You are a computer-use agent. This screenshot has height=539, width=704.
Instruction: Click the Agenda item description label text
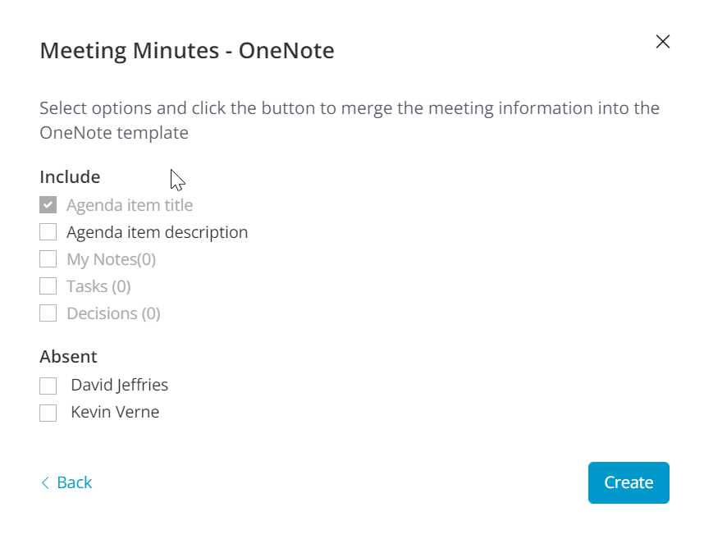157,232
